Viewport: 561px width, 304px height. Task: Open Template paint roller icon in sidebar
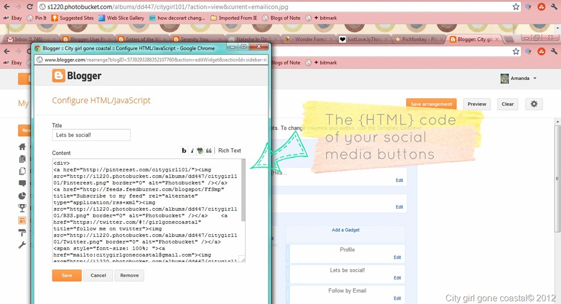tap(22, 232)
